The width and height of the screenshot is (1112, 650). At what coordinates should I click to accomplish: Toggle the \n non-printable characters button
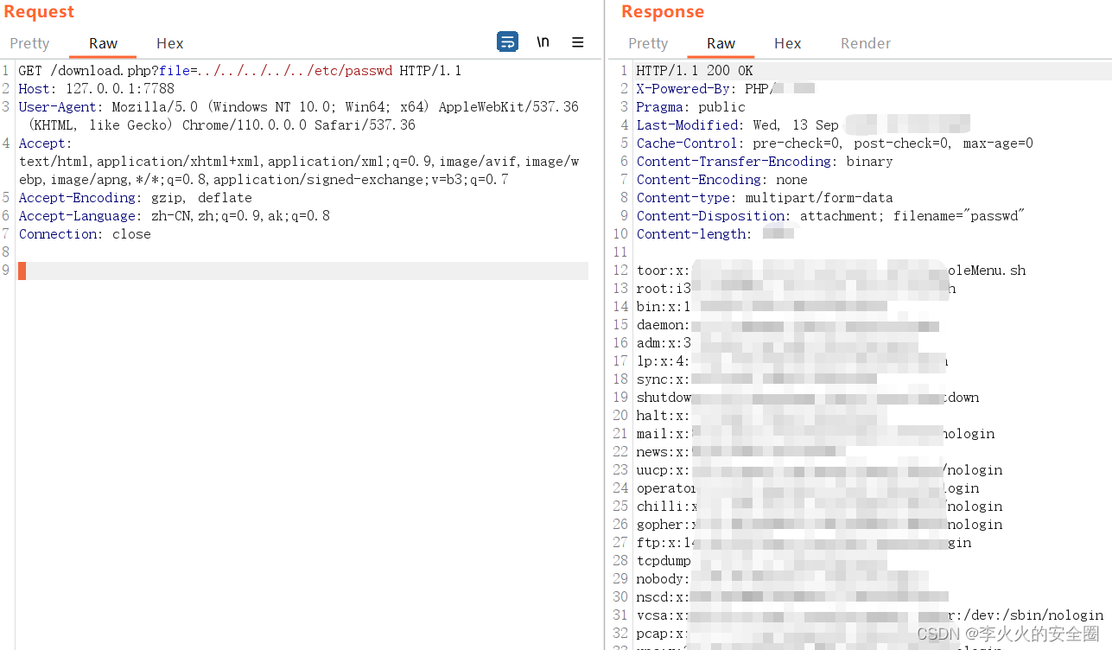(x=543, y=41)
